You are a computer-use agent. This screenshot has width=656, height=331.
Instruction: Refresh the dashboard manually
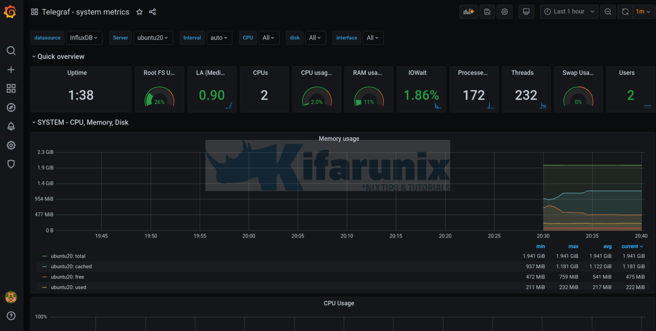(624, 12)
